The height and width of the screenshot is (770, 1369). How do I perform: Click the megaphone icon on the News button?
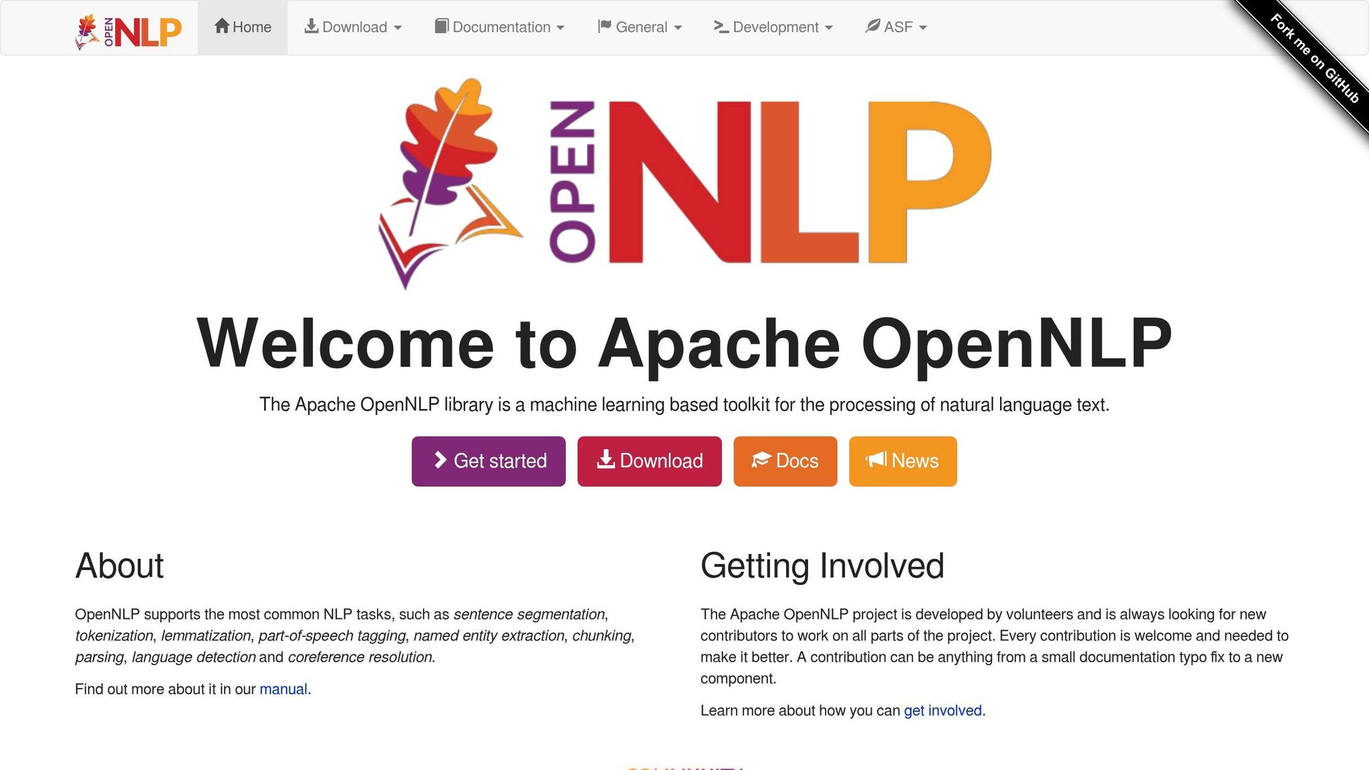click(x=876, y=461)
